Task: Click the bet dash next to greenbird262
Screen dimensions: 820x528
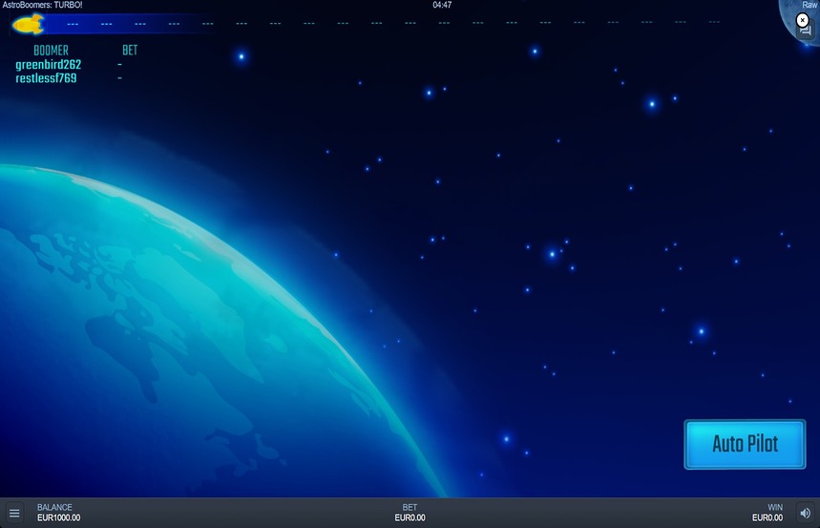Action: click(119, 64)
